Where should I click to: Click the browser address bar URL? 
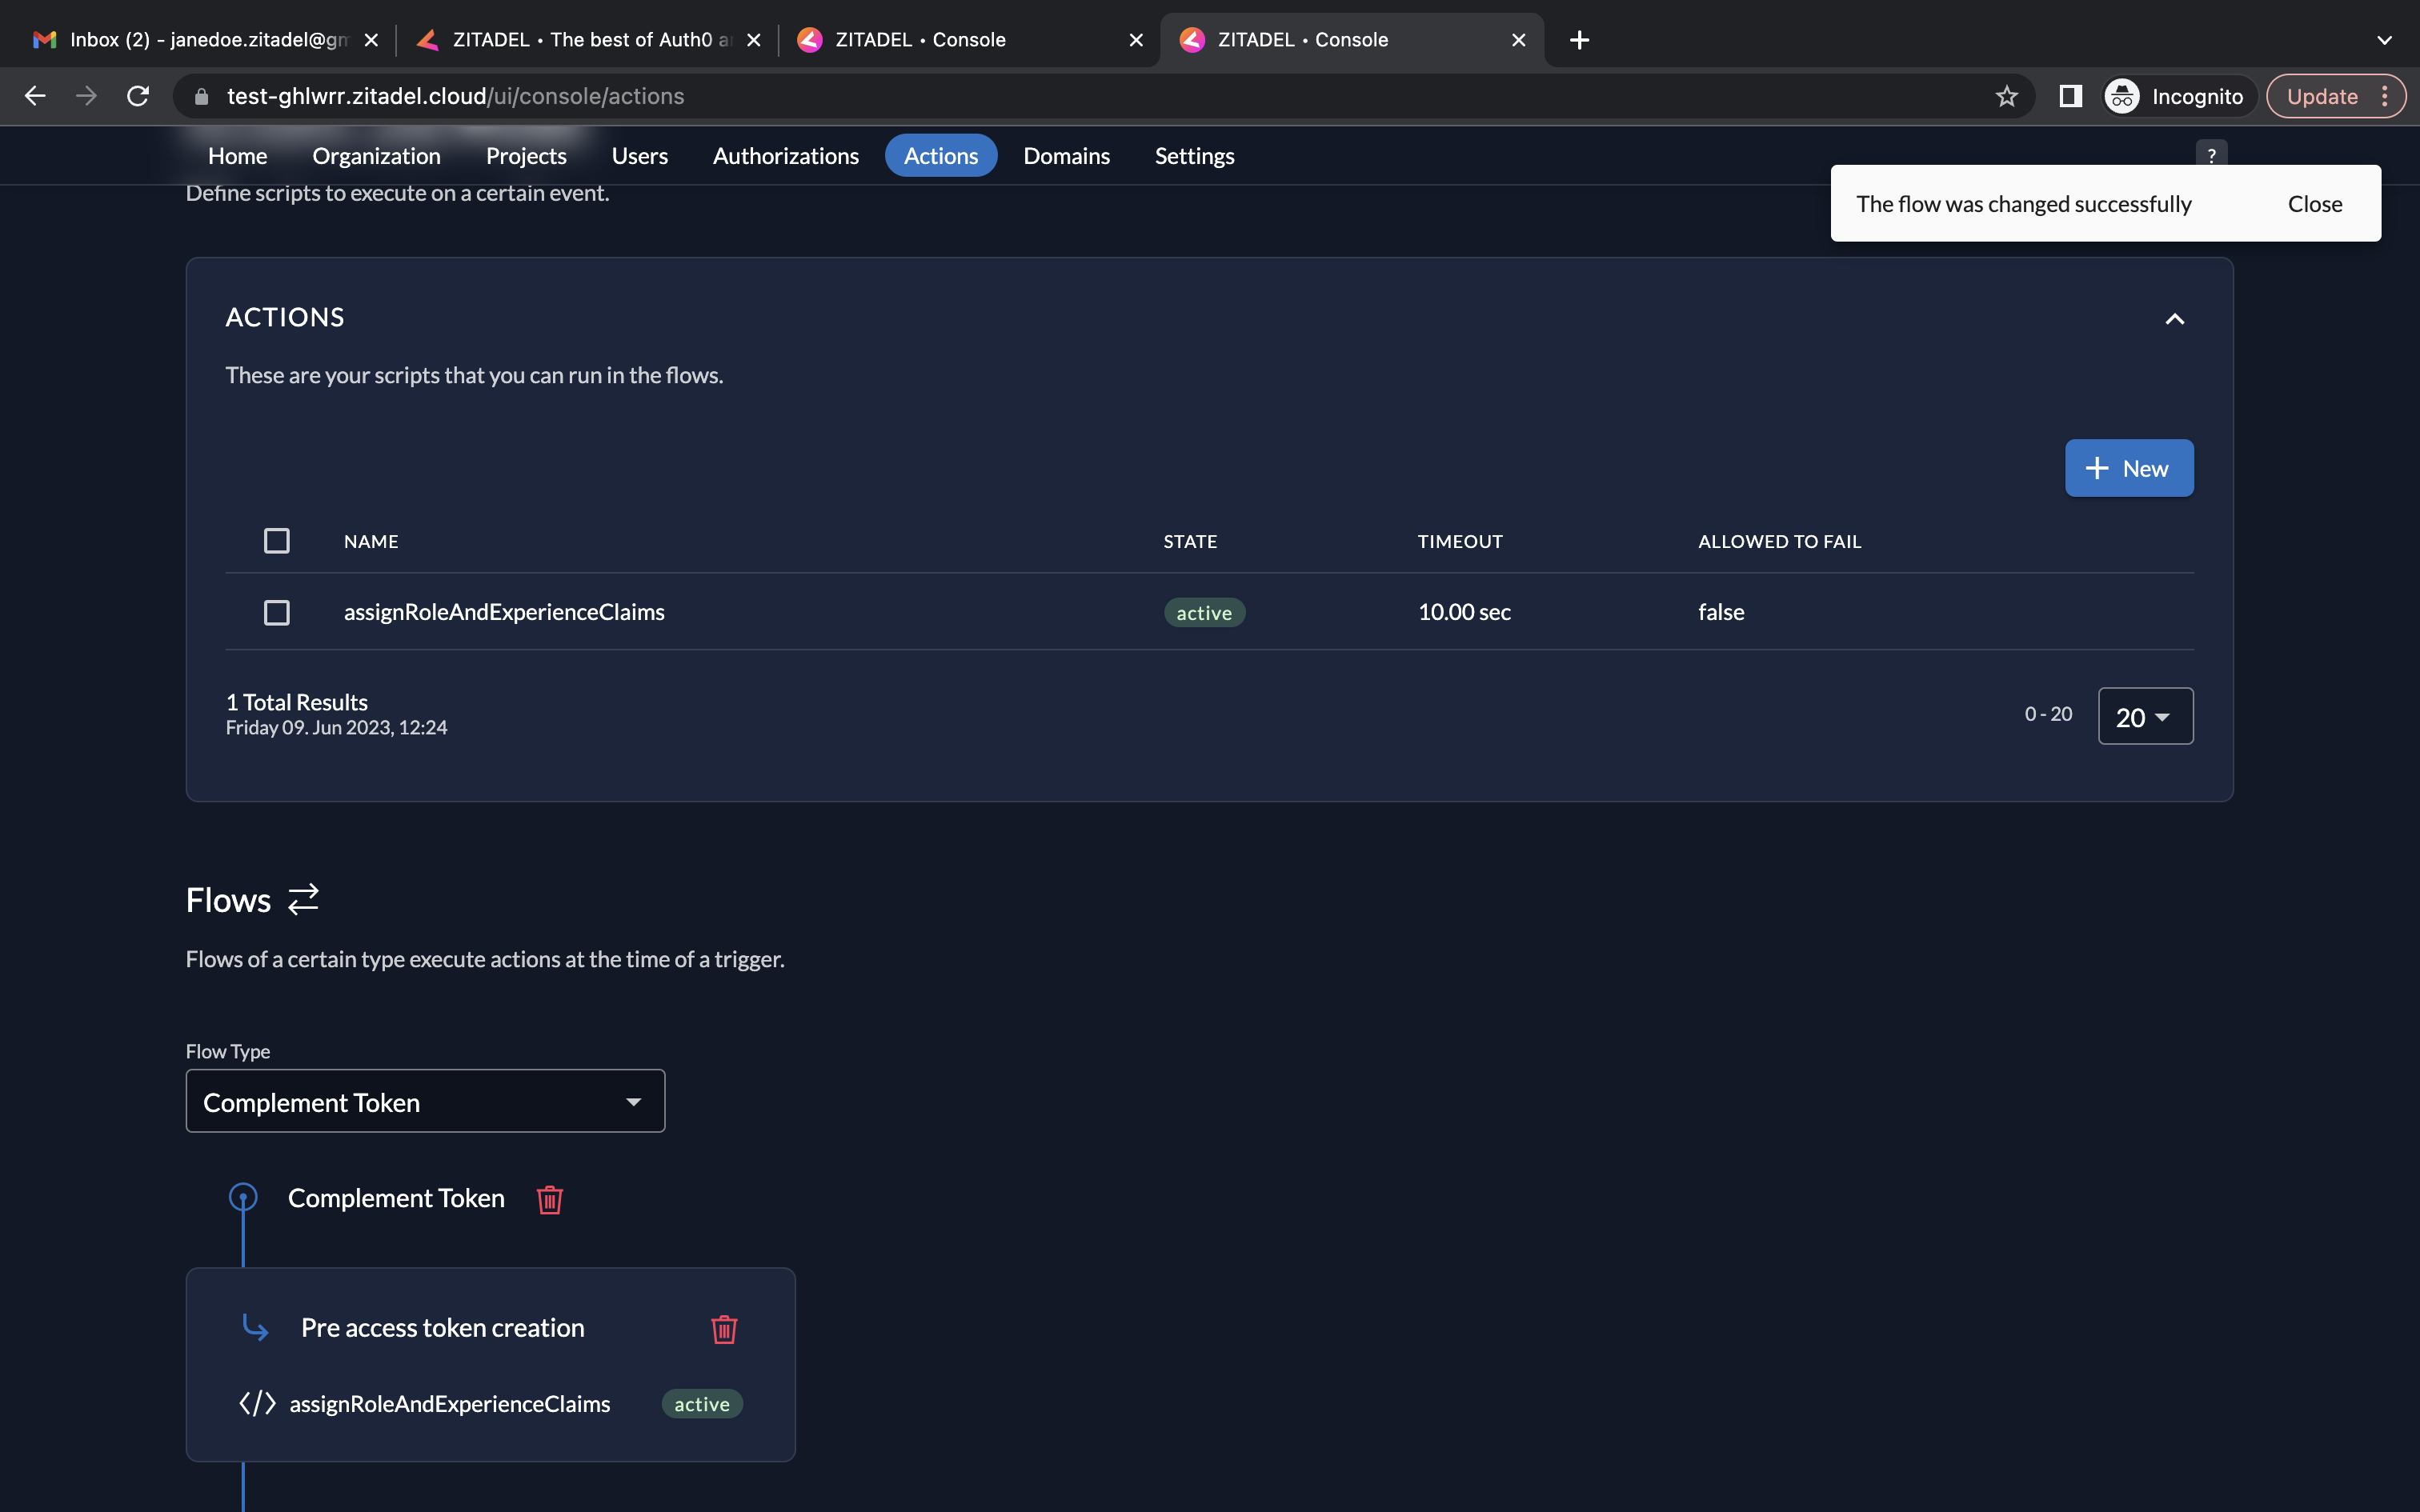tap(455, 96)
